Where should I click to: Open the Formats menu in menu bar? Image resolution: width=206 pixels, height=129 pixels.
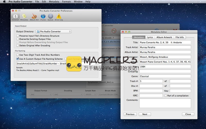tap(66, 2)
